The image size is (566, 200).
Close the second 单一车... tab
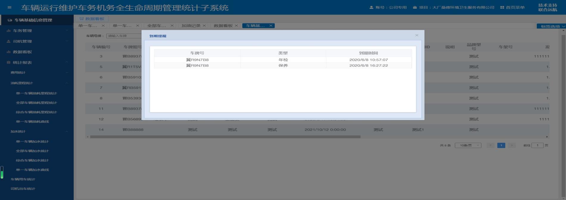138,26
